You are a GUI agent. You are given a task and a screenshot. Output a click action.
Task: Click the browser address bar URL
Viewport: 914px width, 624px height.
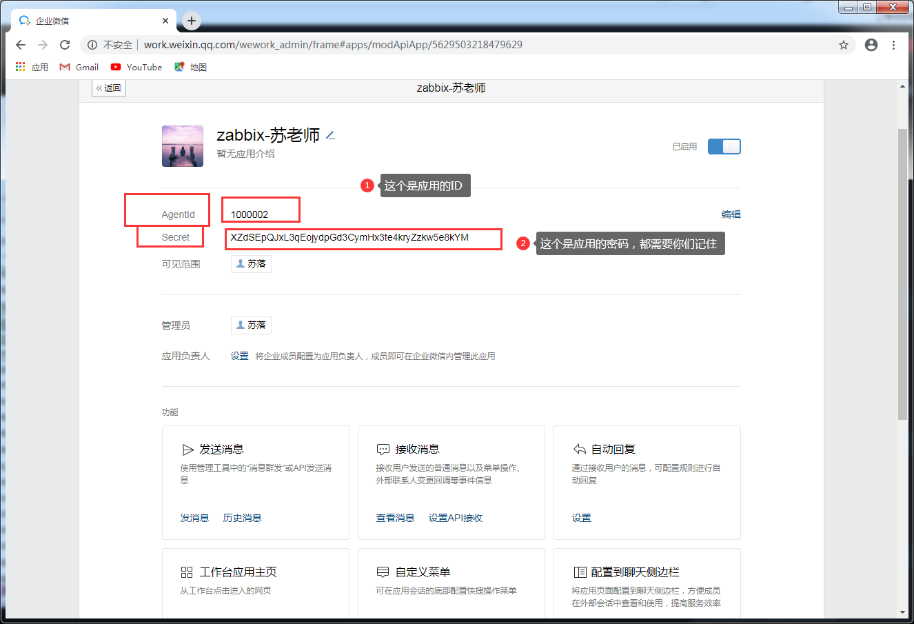[x=333, y=45]
